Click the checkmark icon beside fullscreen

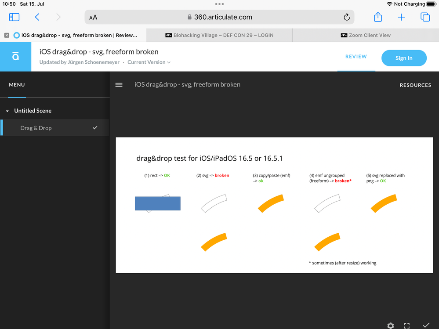pyautogui.click(x=426, y=325)
